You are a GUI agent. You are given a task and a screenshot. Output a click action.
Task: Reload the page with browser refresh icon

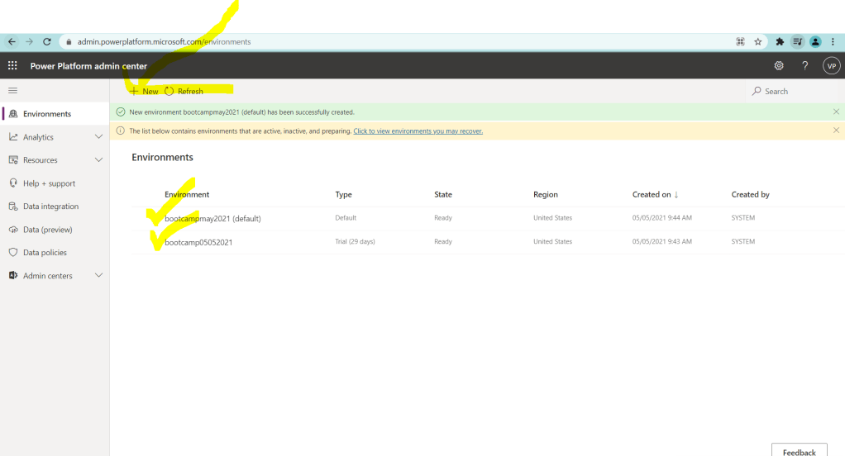click(47, 41)
